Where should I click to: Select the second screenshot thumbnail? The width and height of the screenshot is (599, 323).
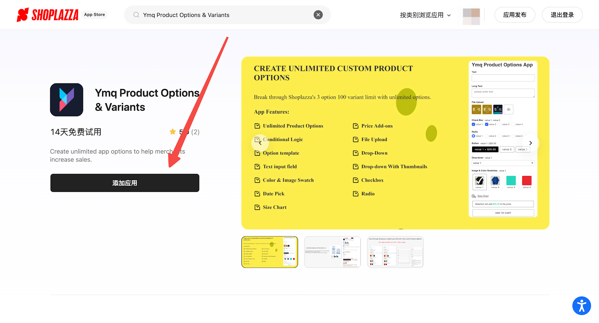pyautogui.click(x=332, y=252)
